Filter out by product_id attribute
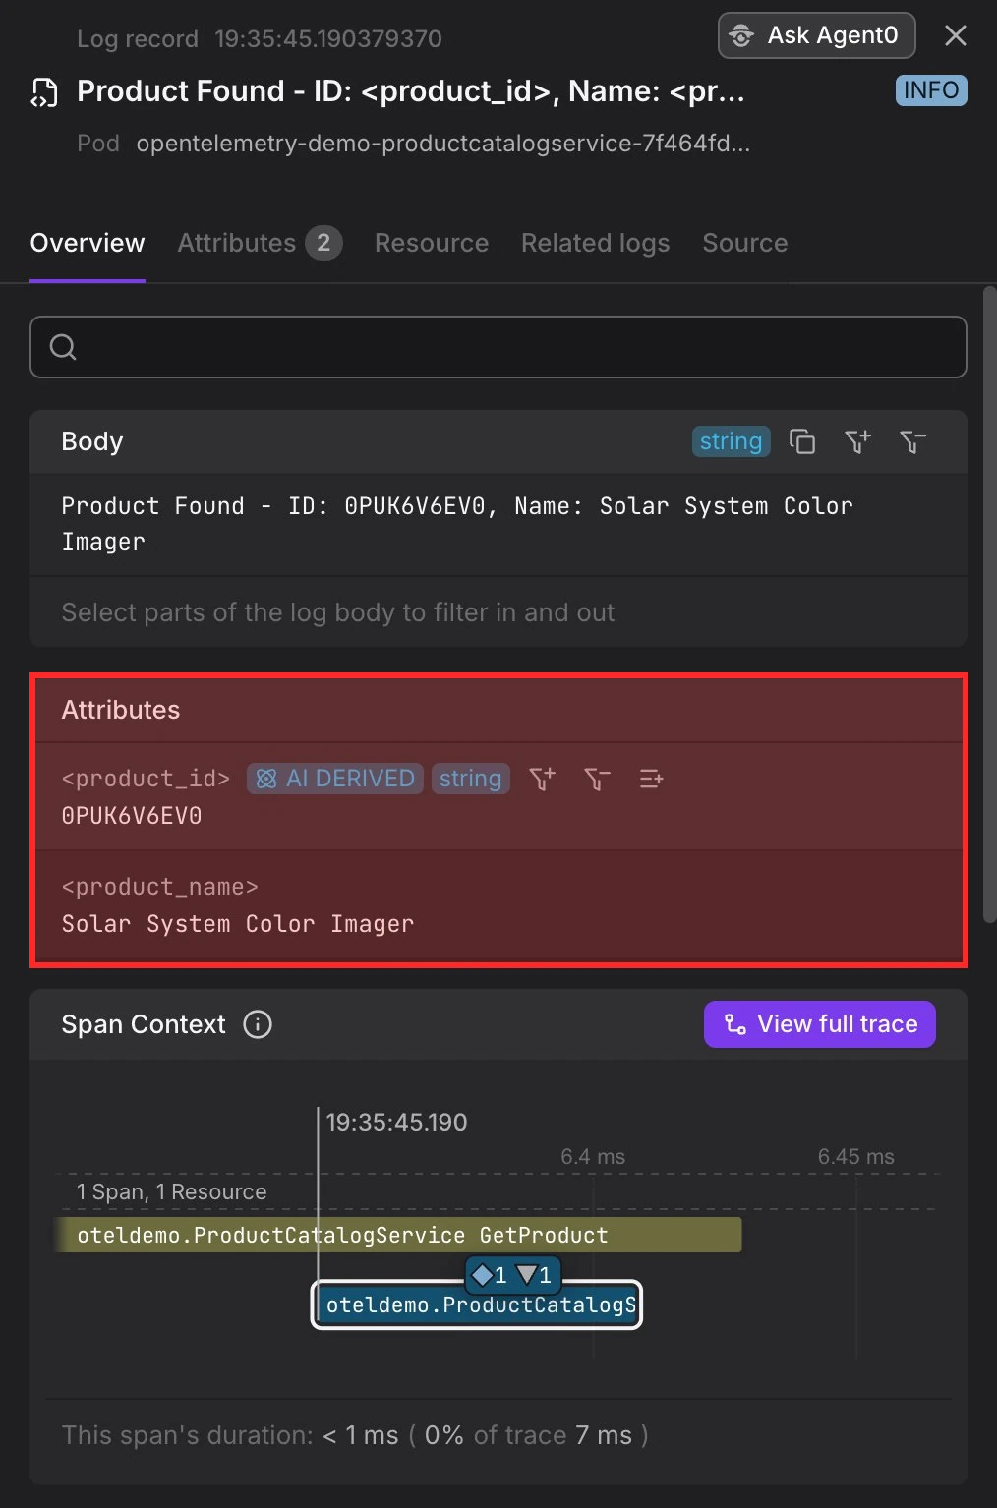Screen dimensions: 997x1508 point(597,780)
